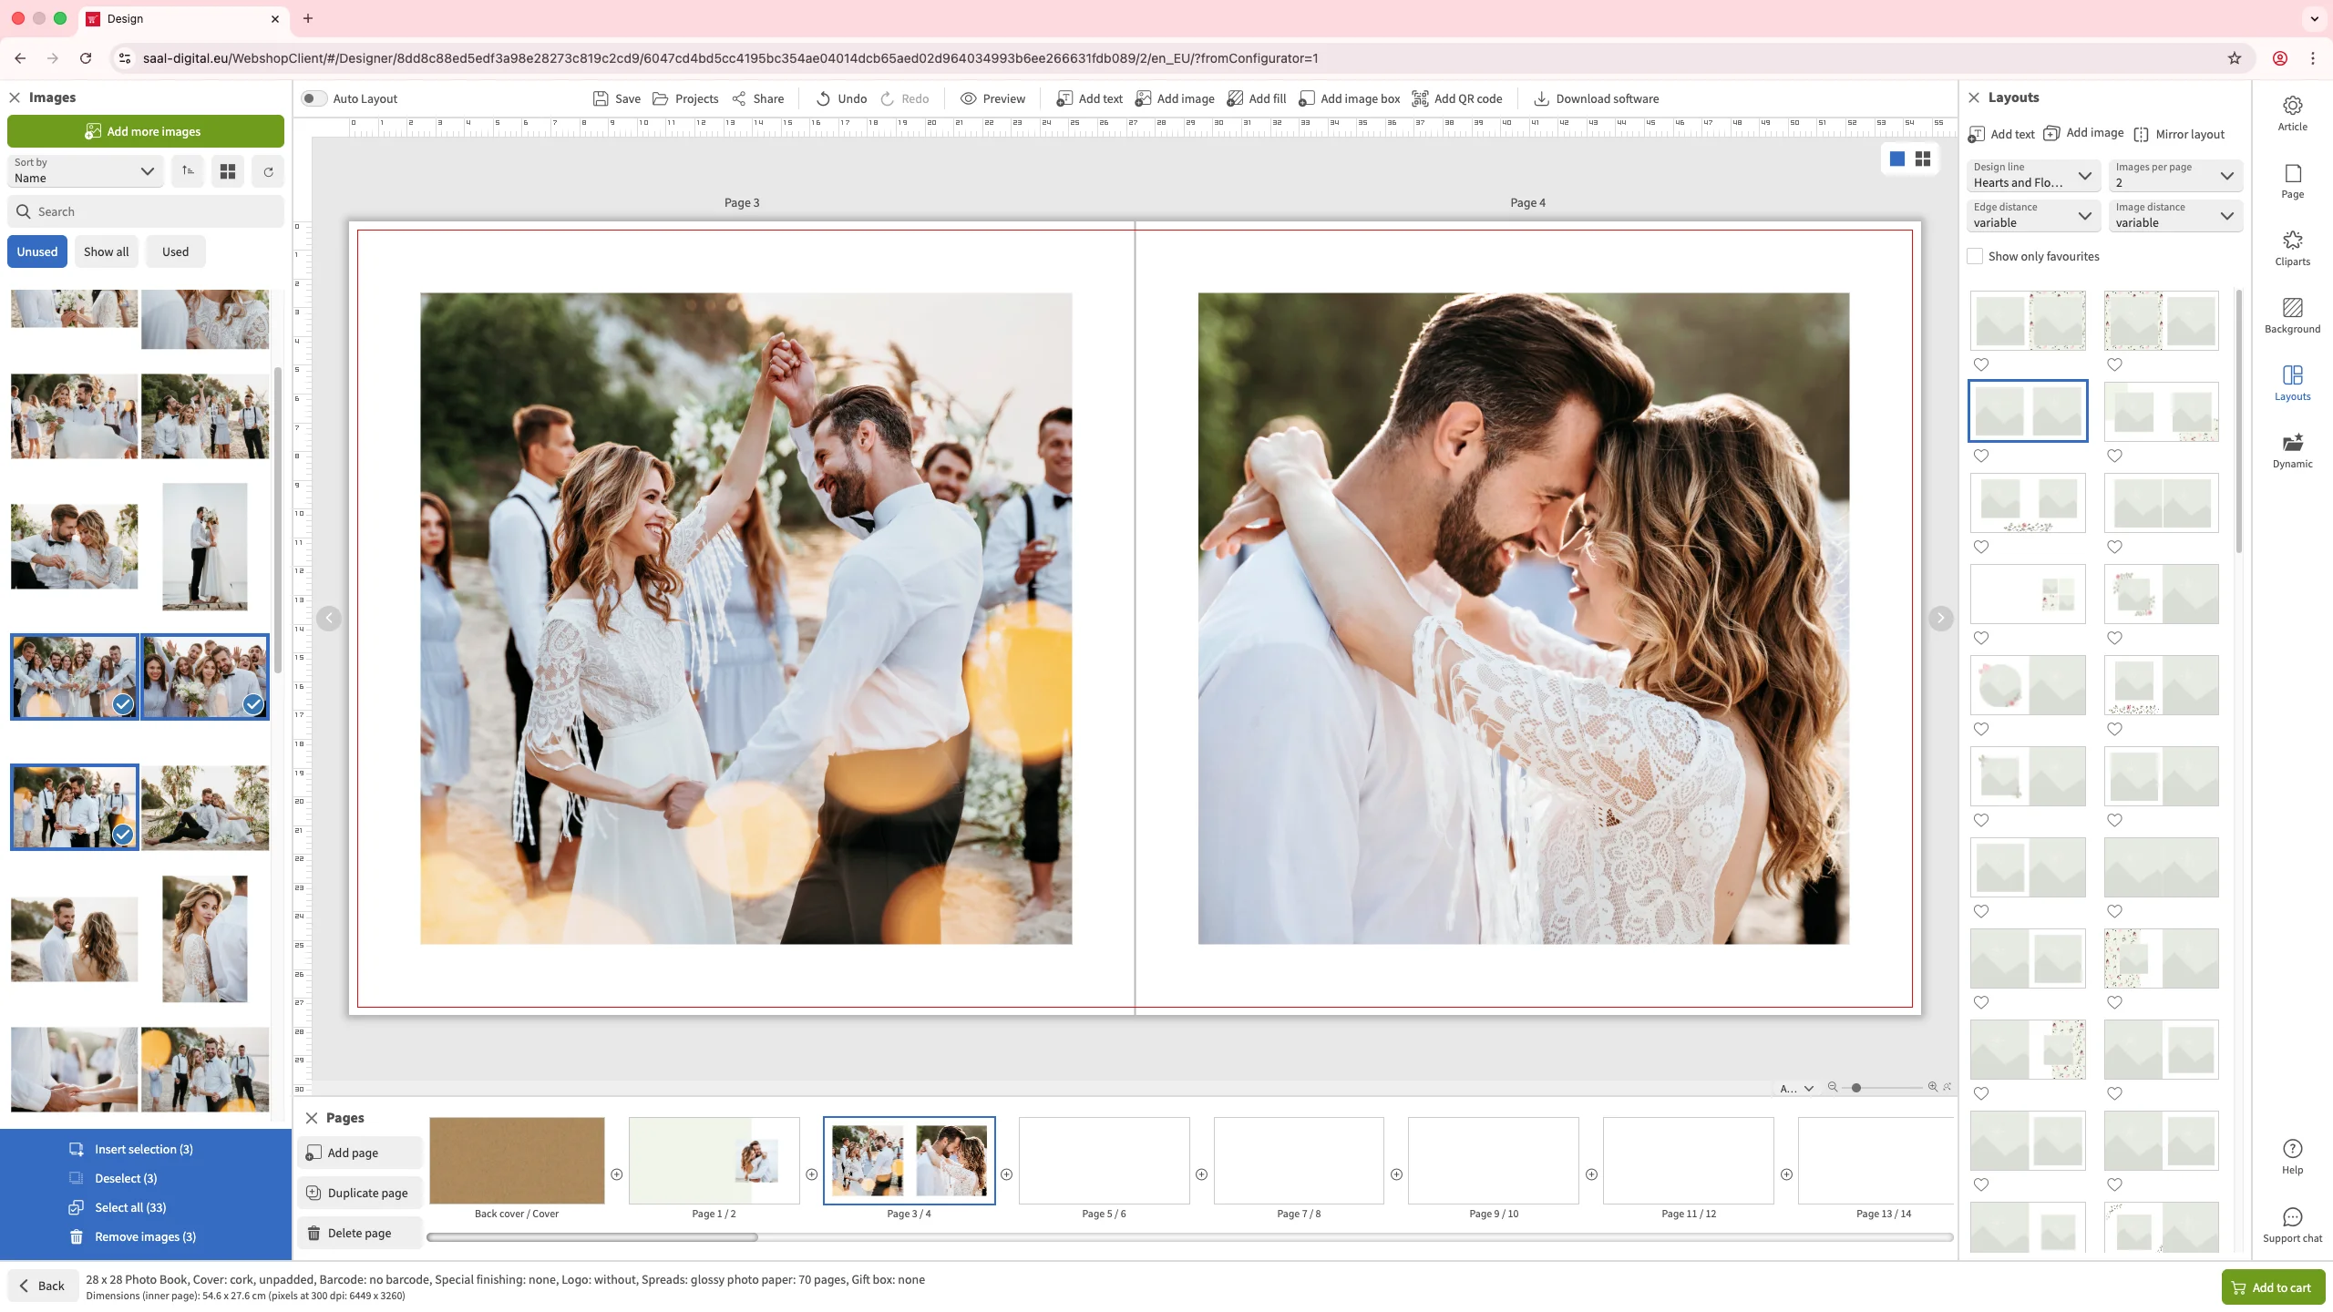Enable the Auto Layout switch
The height and width of the screenshot is (1312, 2333).
pyautogui.click(x=313, y=98)
